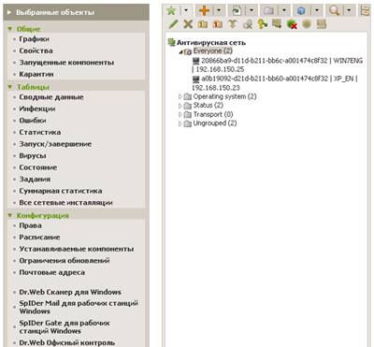374x347 pixels.
Task: Click the magnifying glass search icon
Action: tap(334, 10)
